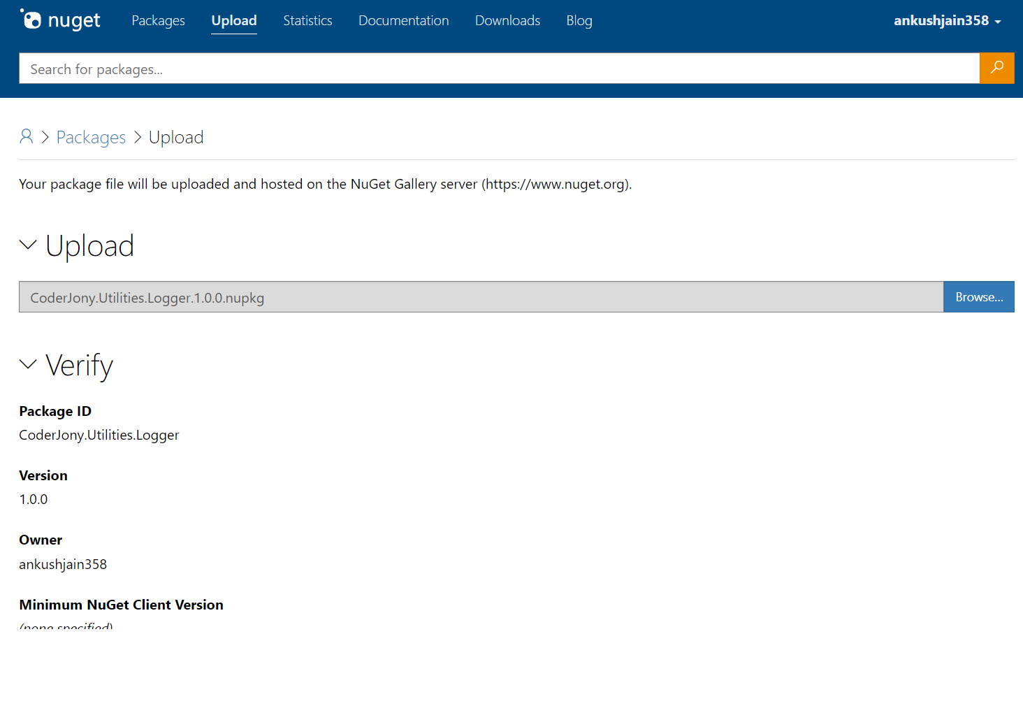This screenshot has width=1023, height=720.
Task: Click the Upload section heading
Action: click(x=89, y=246)
